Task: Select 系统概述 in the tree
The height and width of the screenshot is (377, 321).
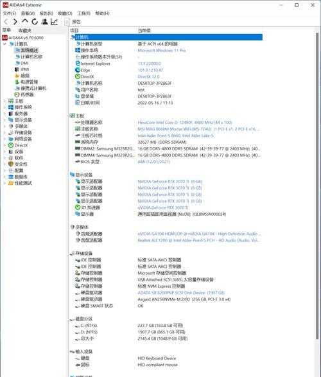Action: (26, 50)
